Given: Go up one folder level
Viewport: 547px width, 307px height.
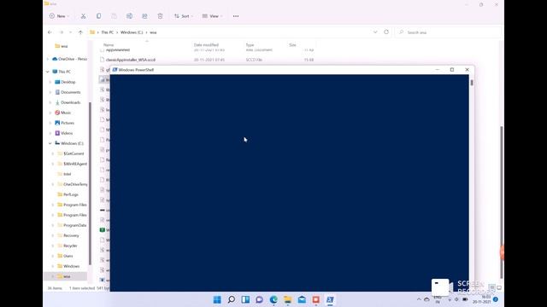Looking at the screenshot, I should coord(80,32).
